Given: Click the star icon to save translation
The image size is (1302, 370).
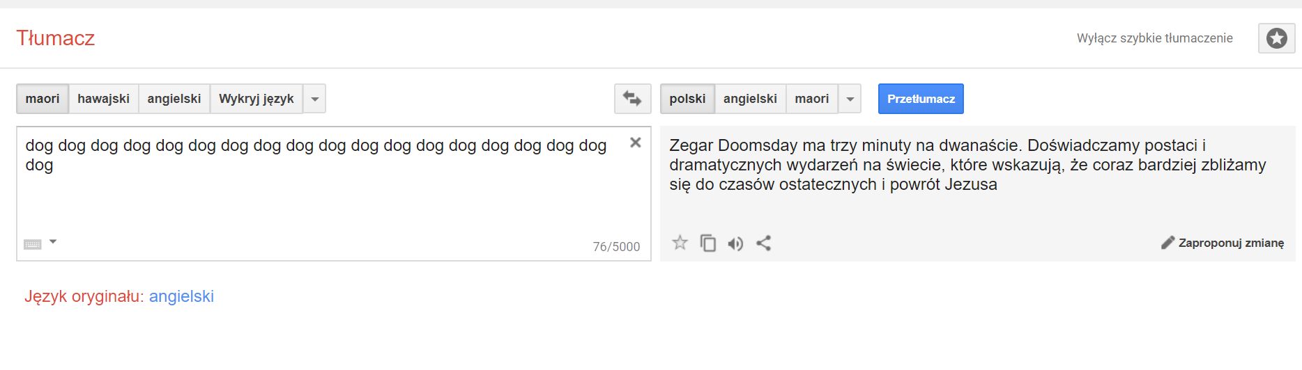Looking at the screenshot, I should (x=680, y=243).
